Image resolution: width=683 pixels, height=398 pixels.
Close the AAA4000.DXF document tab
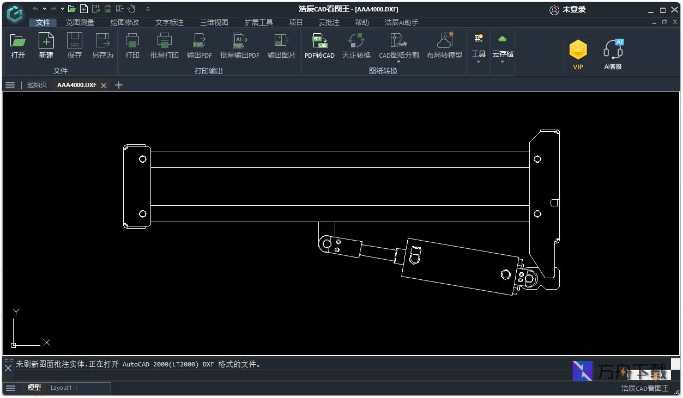click(104, 85)
